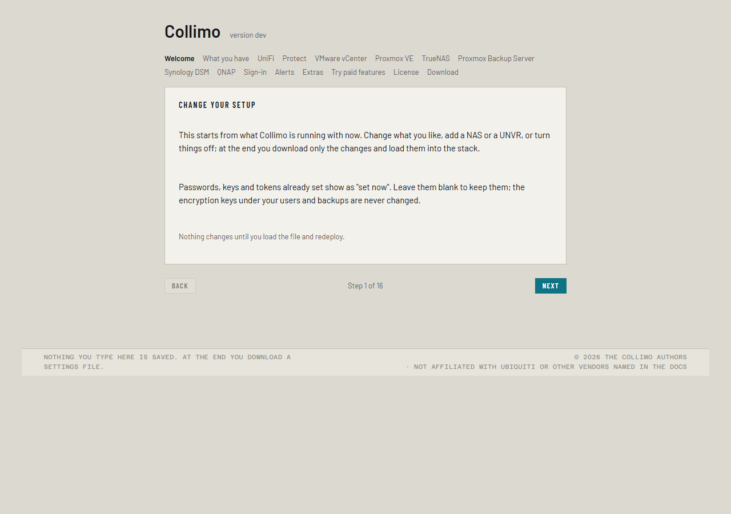The height and width of the screenshot is (514, 731).
Task: Click the 'Not affiliated with Ubiquiti' disclaimer
Action: 546,367
